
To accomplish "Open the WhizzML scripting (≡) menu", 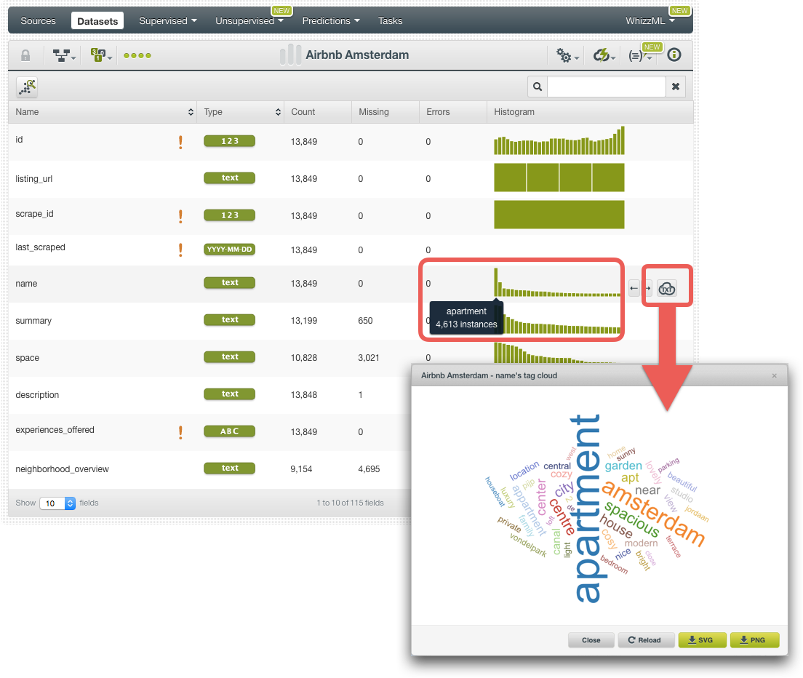I will pyautogui.click(x=639, y=55).
